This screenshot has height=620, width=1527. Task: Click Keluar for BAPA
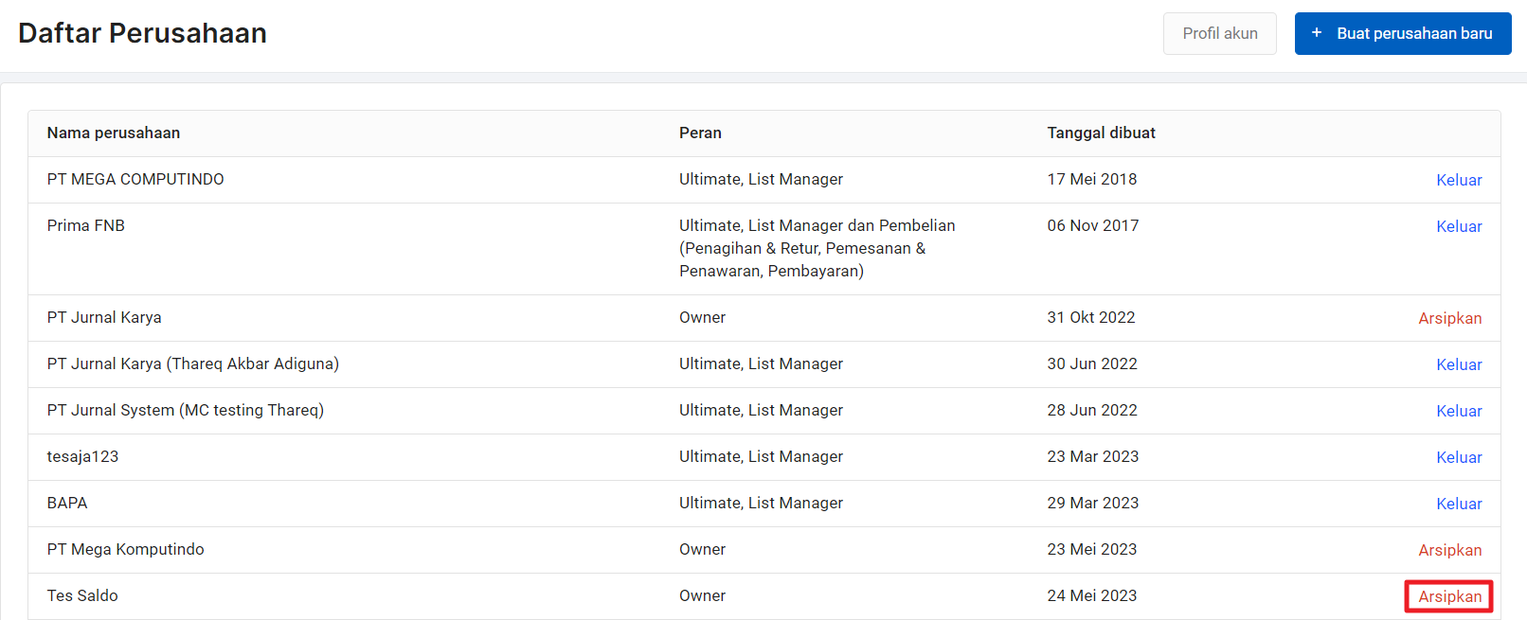click(x=1459, y=504)
